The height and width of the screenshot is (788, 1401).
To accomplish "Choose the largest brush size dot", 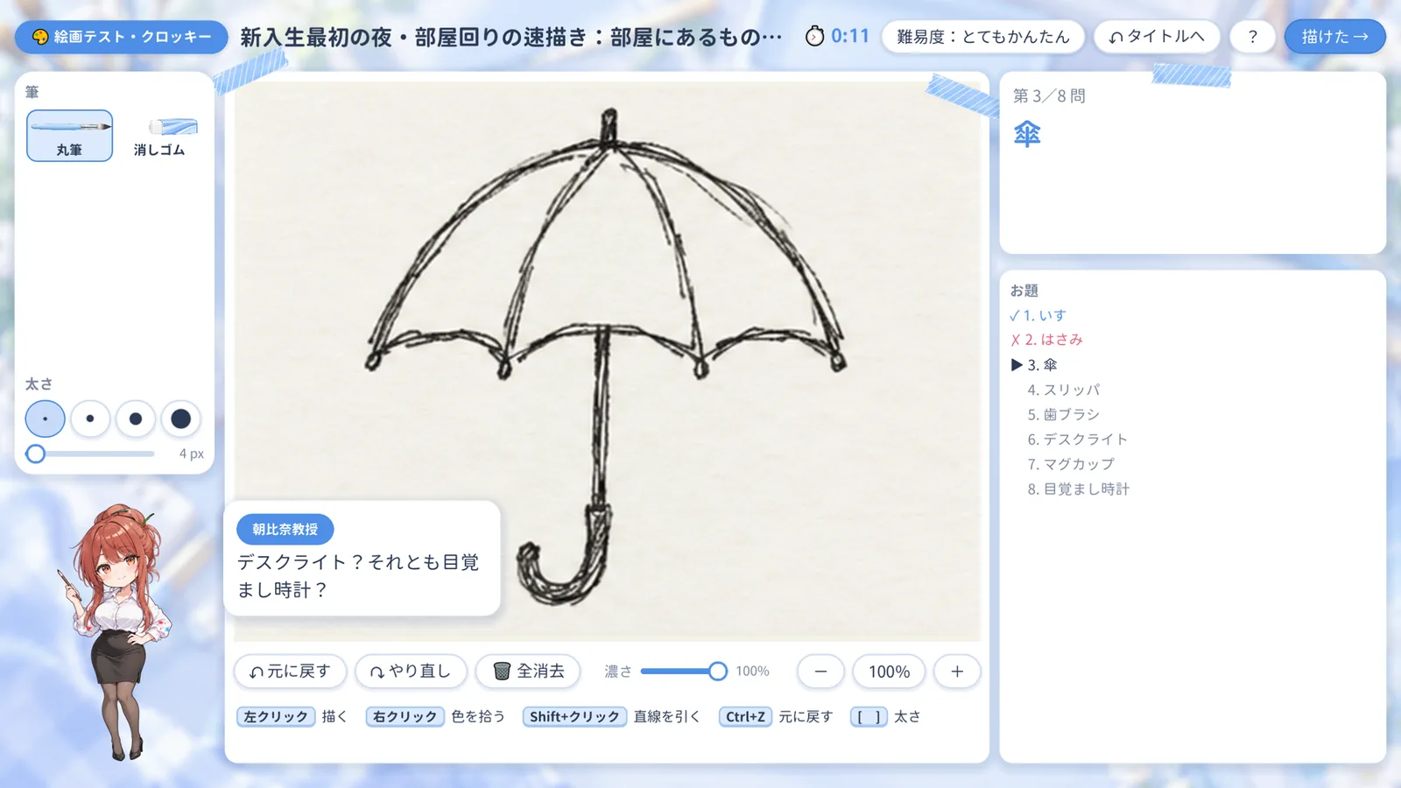I will (x=181, y=419).
